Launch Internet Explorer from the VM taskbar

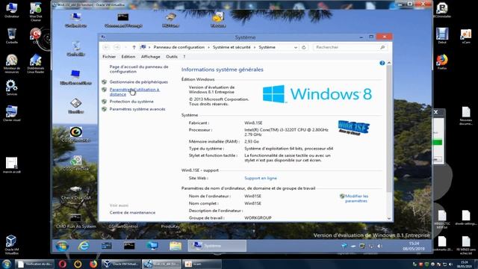[84, 246]
